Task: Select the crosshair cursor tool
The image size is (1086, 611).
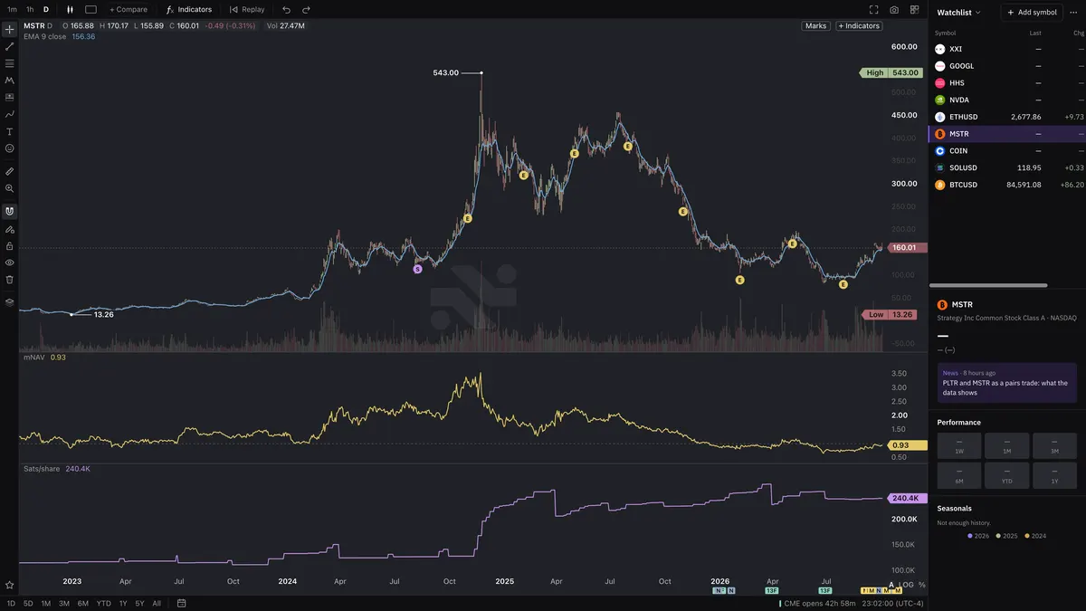Action: [9, 29]
